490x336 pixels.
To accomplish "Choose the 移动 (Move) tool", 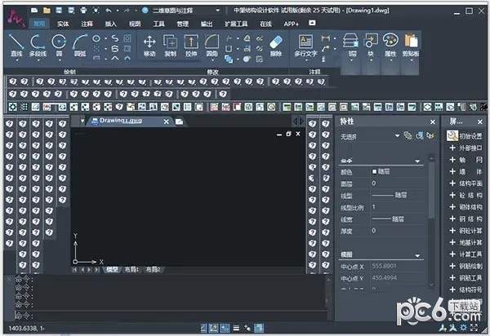I will 149,45.
